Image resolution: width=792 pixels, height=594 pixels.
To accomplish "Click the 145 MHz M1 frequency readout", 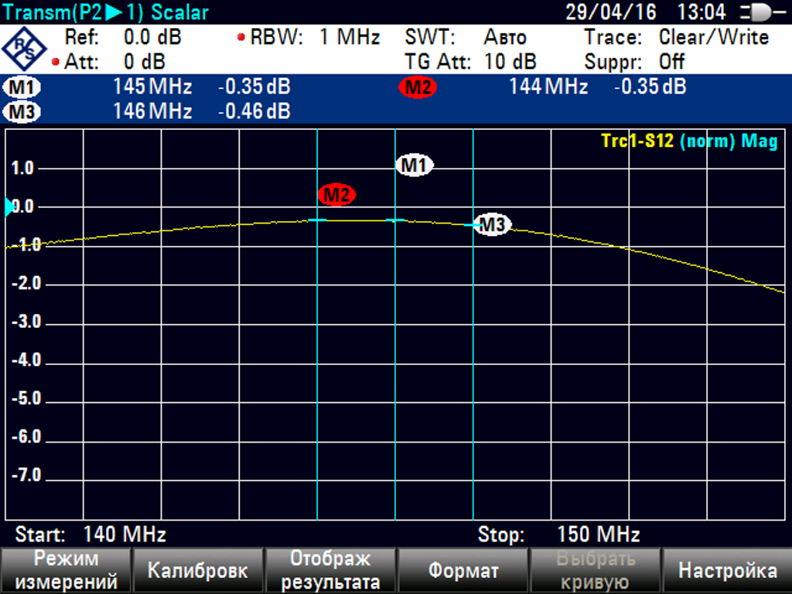I will tap(152, 87).
